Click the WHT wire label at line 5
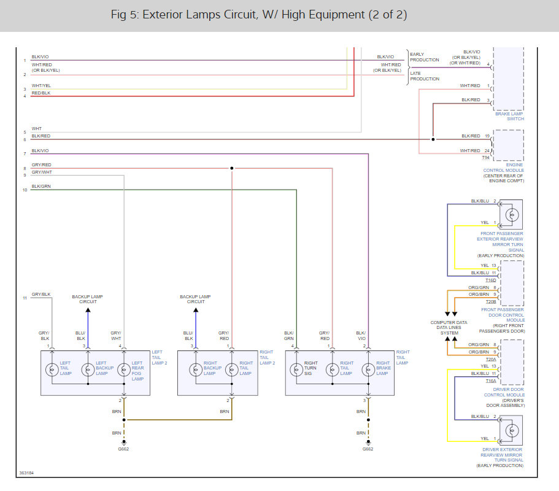This screenshot has height=491, width=559. 36,129
